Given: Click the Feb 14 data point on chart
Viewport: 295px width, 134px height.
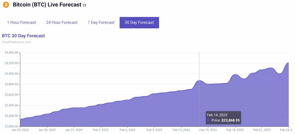Looking at the screenshot, I should coord(199,81).
